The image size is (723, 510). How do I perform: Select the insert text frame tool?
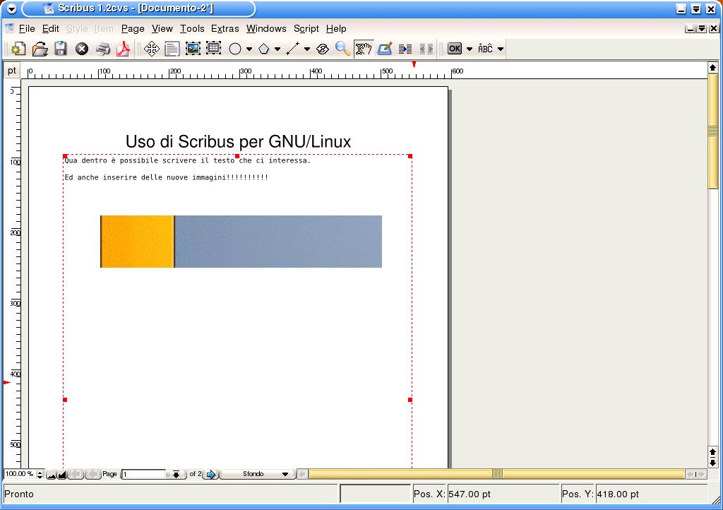(172, 49)
